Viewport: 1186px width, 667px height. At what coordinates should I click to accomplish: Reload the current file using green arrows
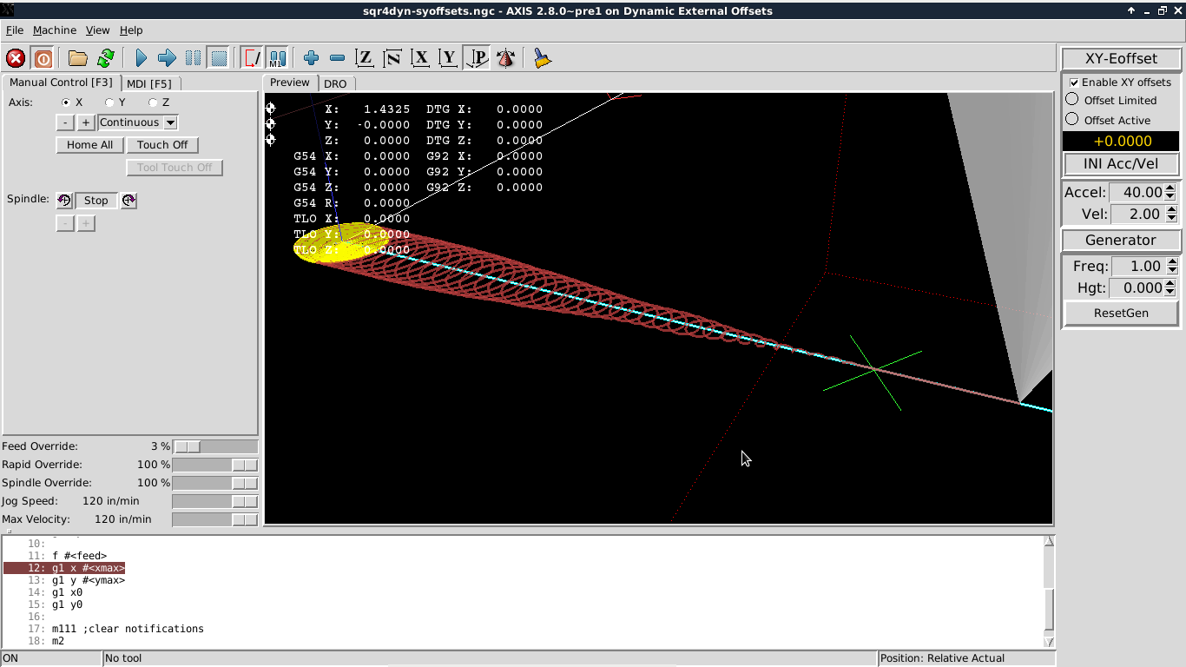[105, 58]
